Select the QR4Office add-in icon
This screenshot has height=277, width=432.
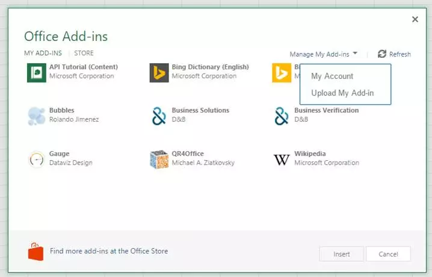[159, 159]
